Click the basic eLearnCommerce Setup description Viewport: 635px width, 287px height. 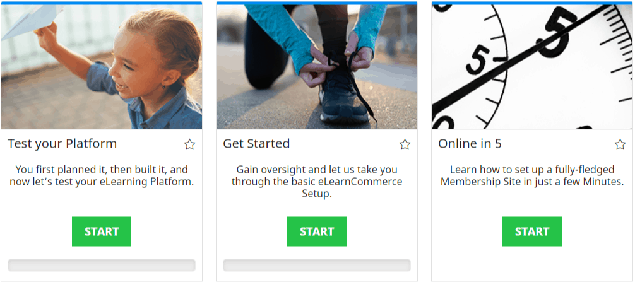coord(317,182)
